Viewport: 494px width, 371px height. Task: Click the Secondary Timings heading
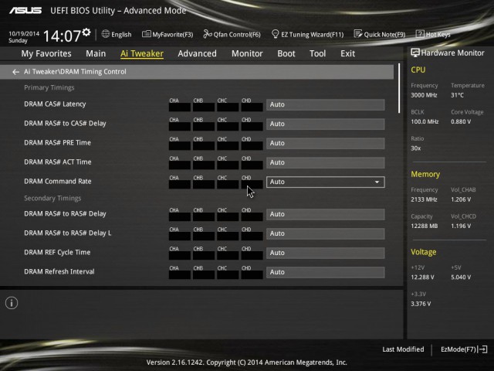(x=52, y=199)
